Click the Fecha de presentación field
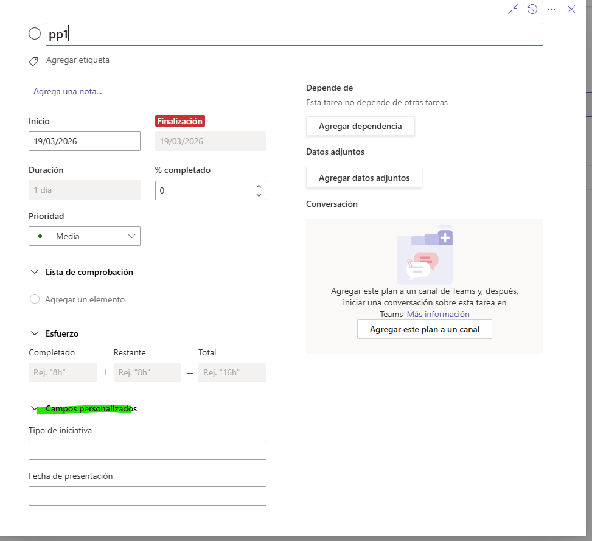This screenshot has width=592, height=541. coord(147,496)
